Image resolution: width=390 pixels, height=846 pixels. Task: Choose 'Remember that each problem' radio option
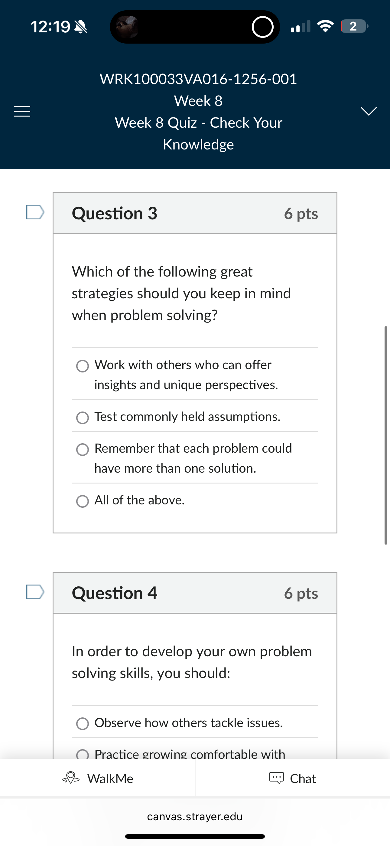tap(83, 450)
